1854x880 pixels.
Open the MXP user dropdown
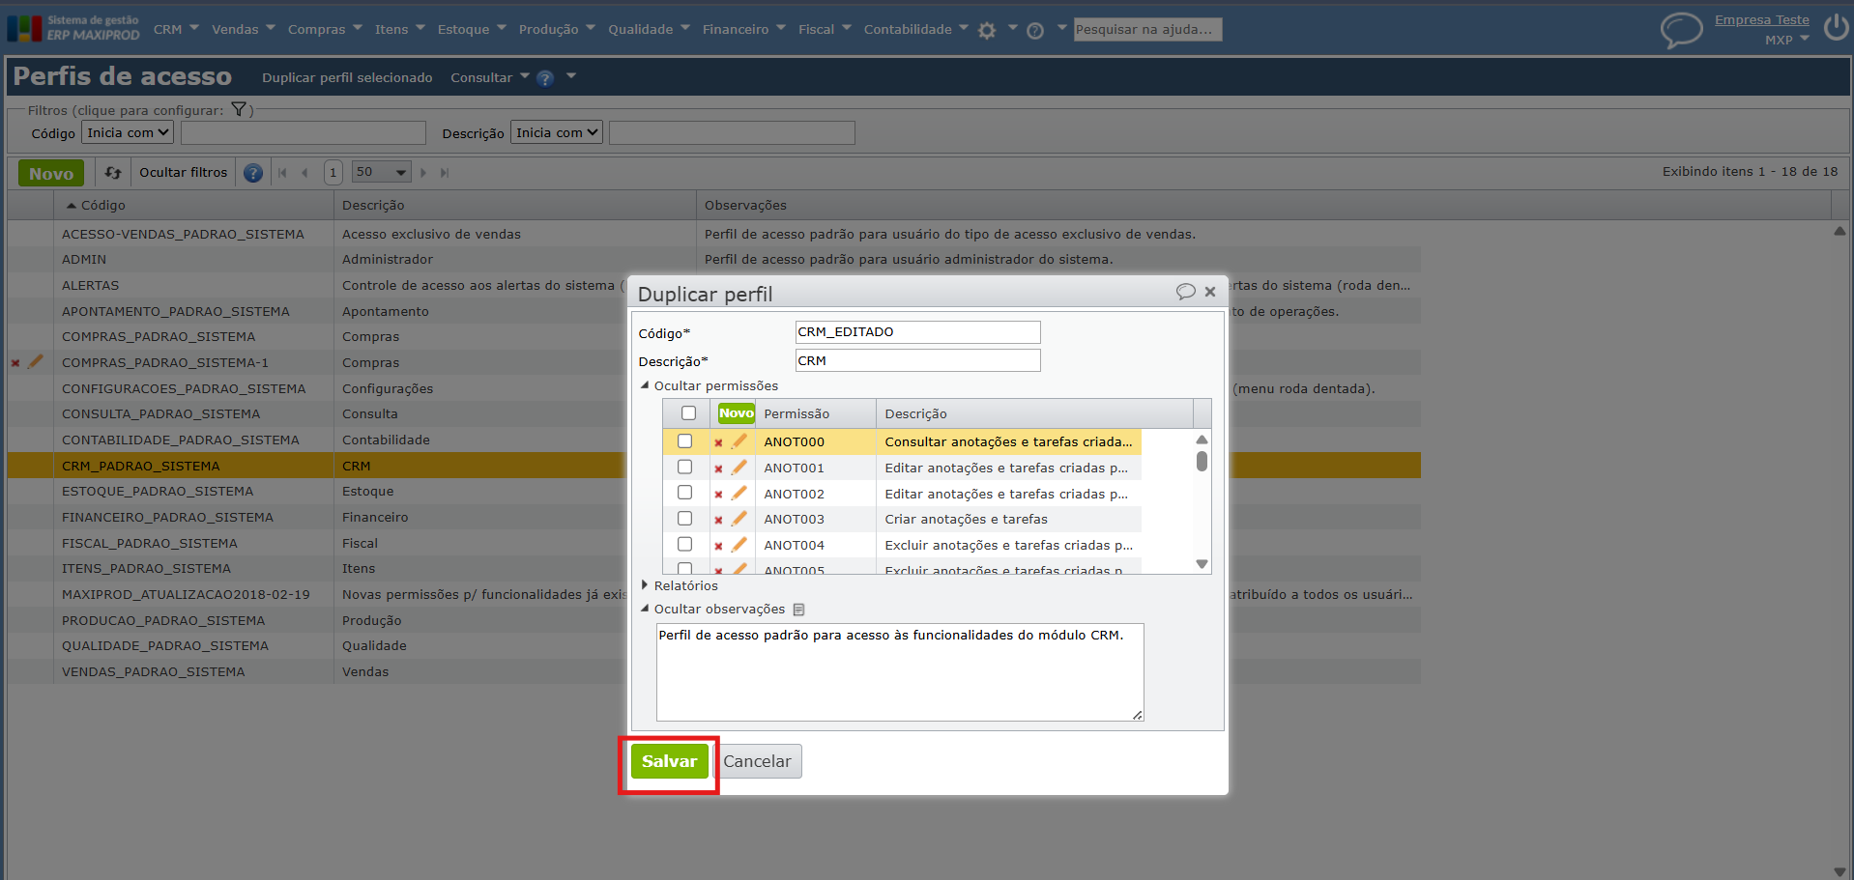[1786, 40]
